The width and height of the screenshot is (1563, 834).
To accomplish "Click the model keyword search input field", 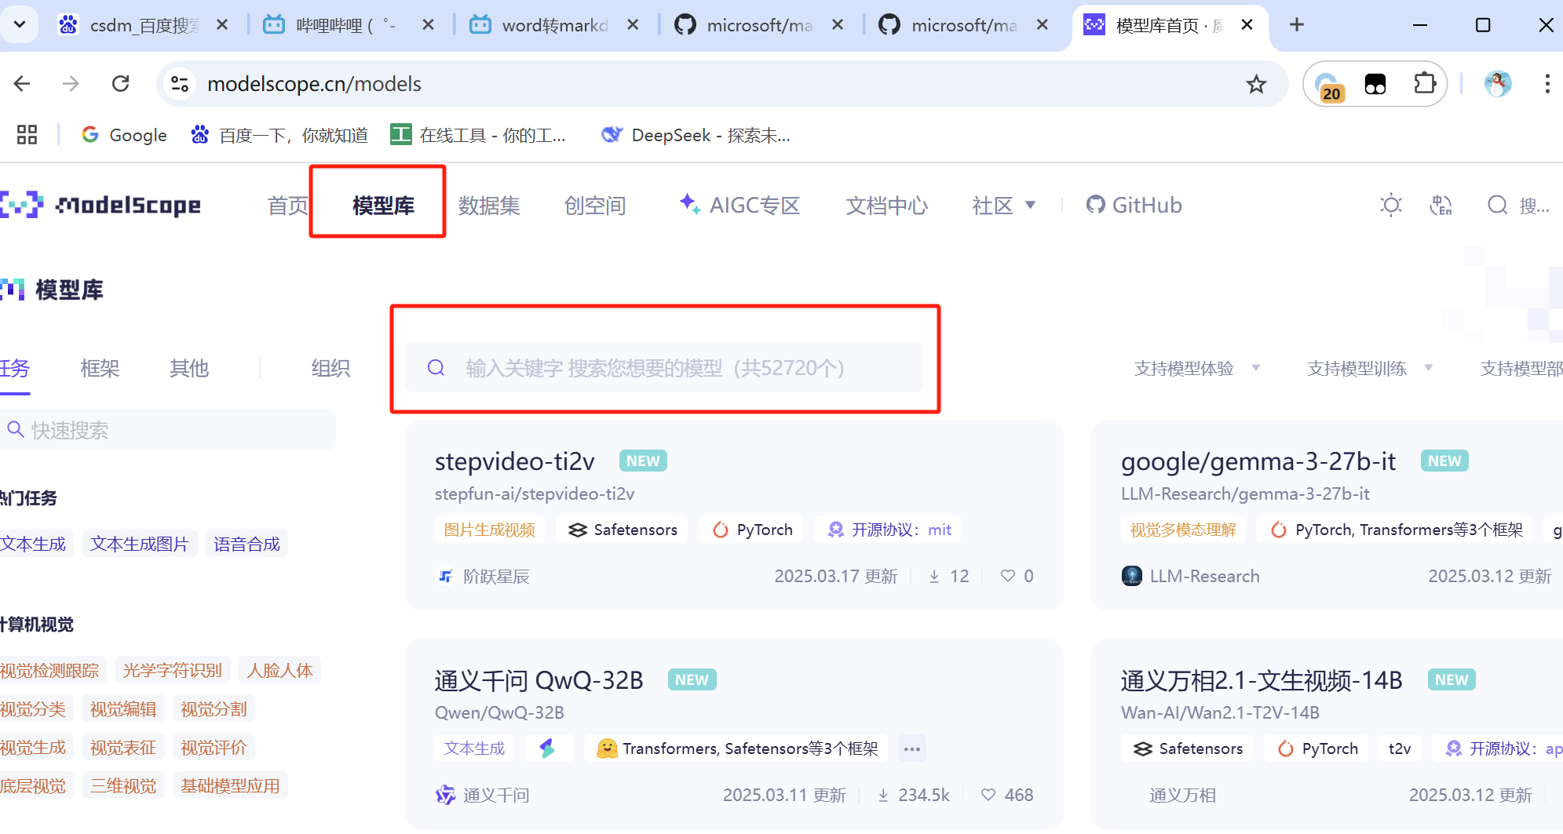I will [663, 368].
